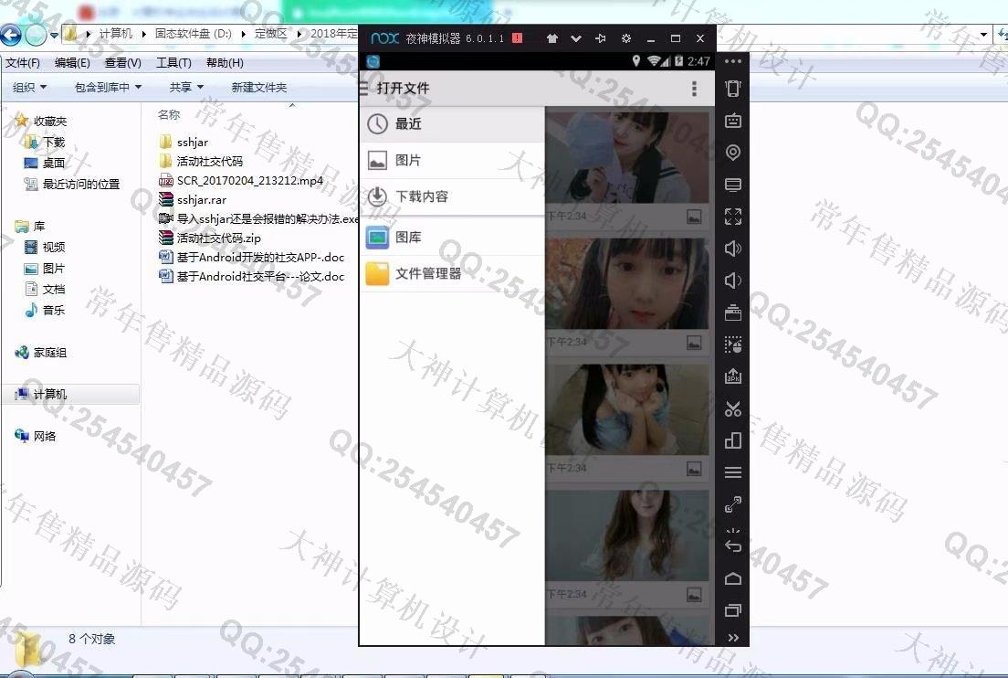Click Nox Android back button

click(x=733, y=545)
